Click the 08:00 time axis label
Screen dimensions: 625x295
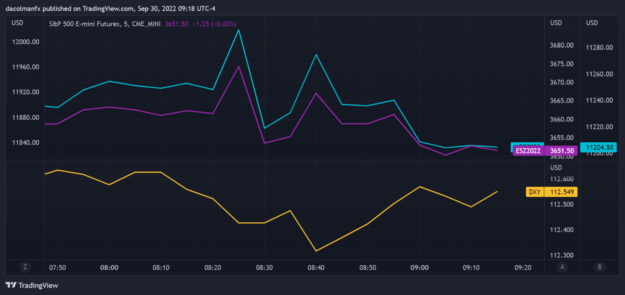click(109, 267)
